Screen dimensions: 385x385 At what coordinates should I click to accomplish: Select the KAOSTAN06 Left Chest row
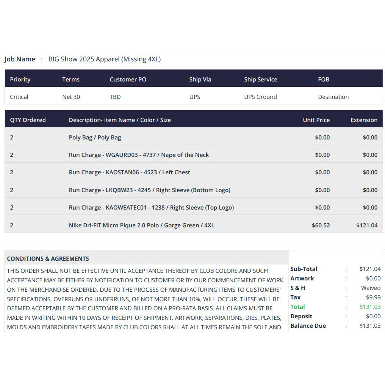pyautogui.click(x=194, y=172)
